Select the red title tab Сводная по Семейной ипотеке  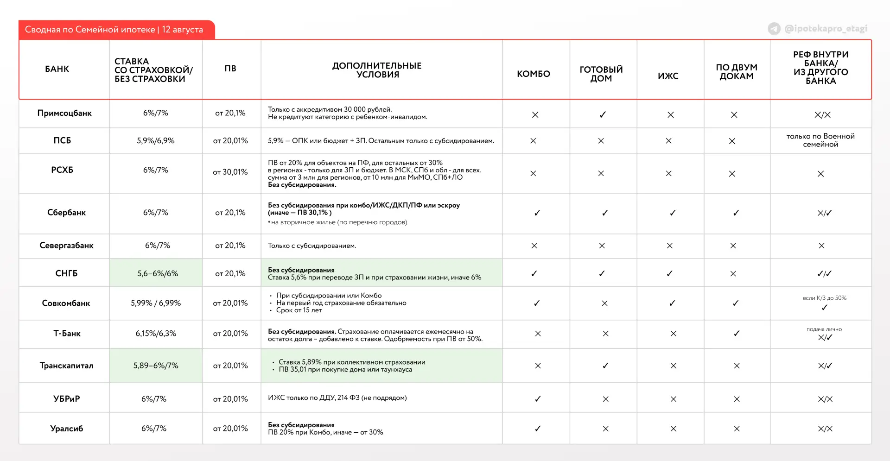point(117,30)
